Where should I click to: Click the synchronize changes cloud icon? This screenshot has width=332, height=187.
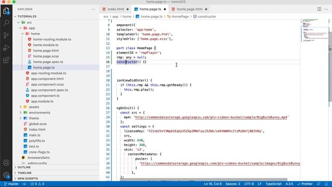24,184
